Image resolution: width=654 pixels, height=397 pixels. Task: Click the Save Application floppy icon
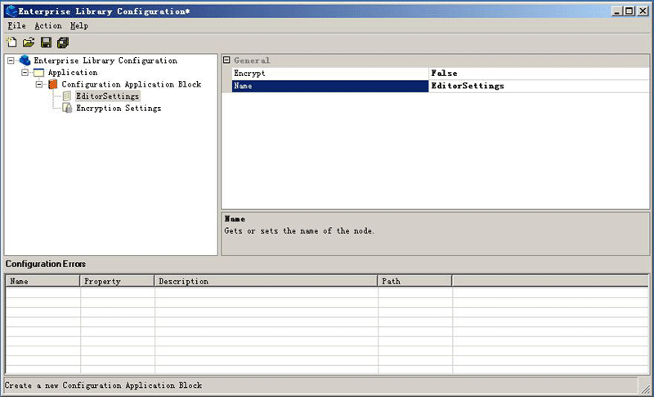point(46,42)
